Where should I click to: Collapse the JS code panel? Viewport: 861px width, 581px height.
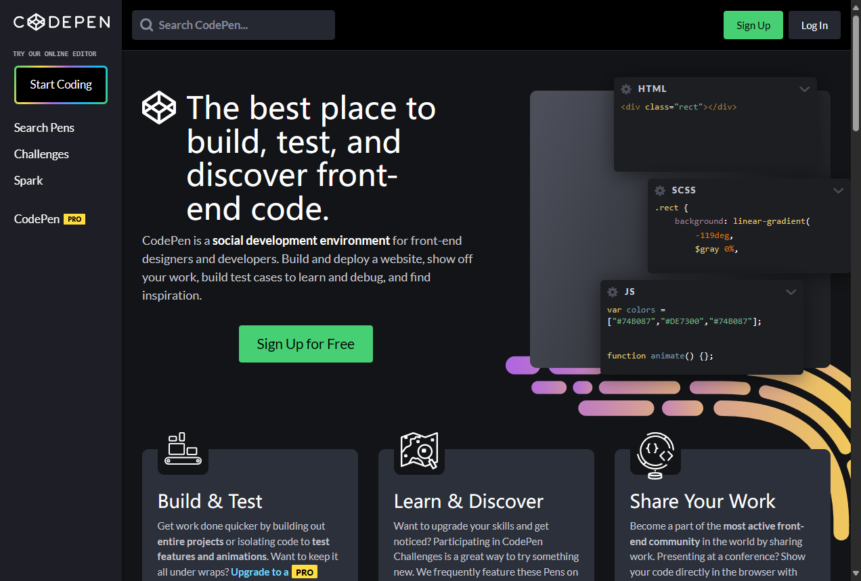(x=791, y=292)
